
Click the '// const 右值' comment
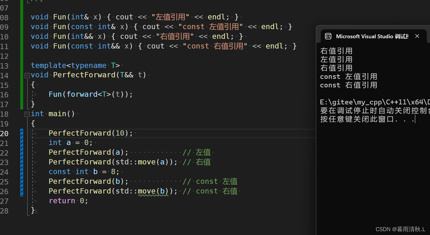pyautogui.click(x=210, y=191)
